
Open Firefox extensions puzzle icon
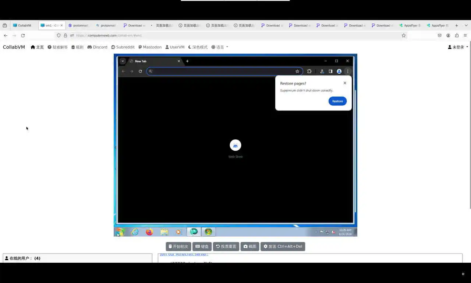457,35
